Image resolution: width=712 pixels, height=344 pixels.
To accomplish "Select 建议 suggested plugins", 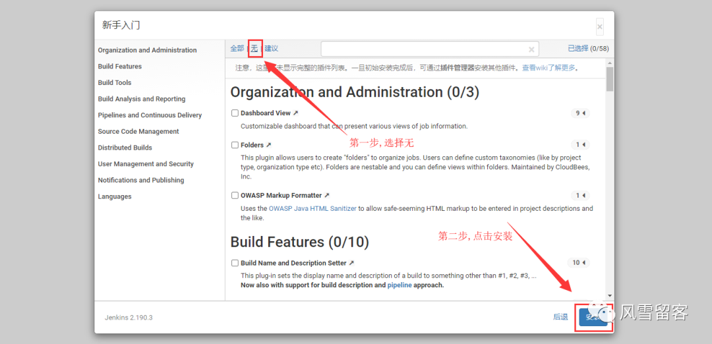I will [272, 49].
